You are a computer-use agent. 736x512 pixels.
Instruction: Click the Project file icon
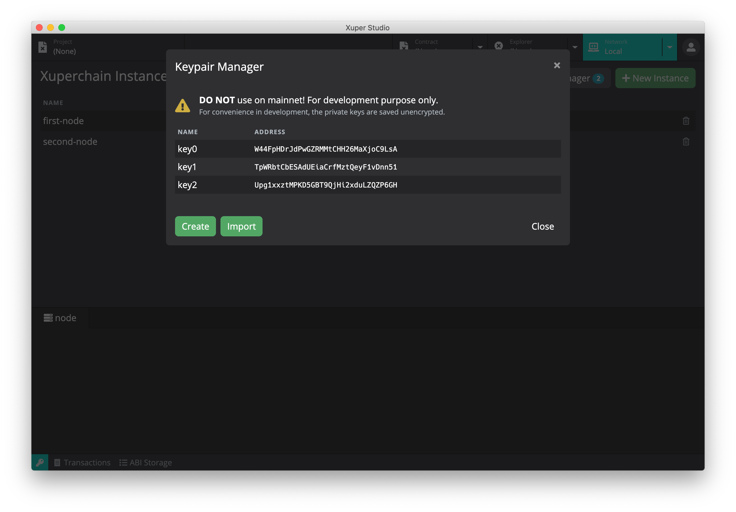[x=43, y=47]
